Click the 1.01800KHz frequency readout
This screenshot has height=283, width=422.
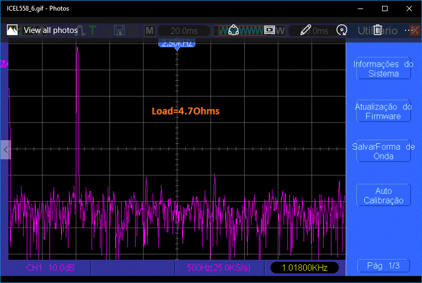click(304, 268)
